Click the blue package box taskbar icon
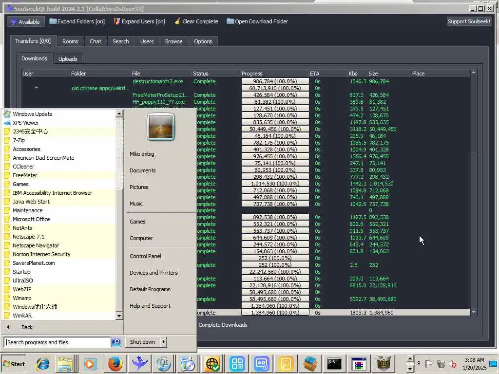Image resolution: width=499 pixels, height=374 pixels. tap(310, 363)
